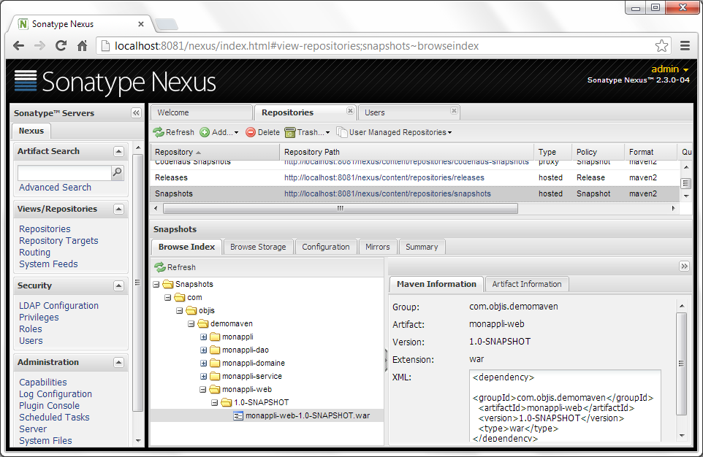Click the artifact search magnifier icon
Screen dimensions: 703x457
(118, 172)
